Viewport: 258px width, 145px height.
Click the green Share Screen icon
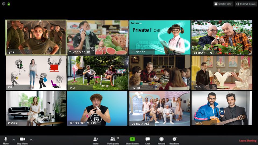click(132, 139)
